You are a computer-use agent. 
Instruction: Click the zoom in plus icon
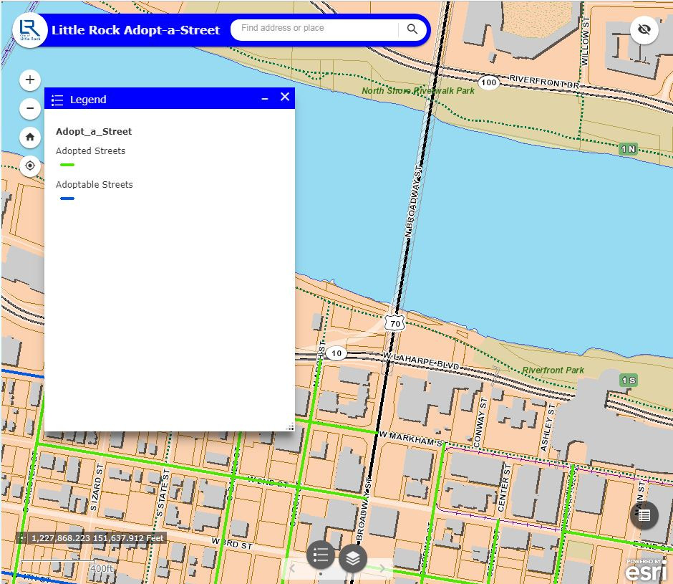pyautogui.click(x=29, y=80)
